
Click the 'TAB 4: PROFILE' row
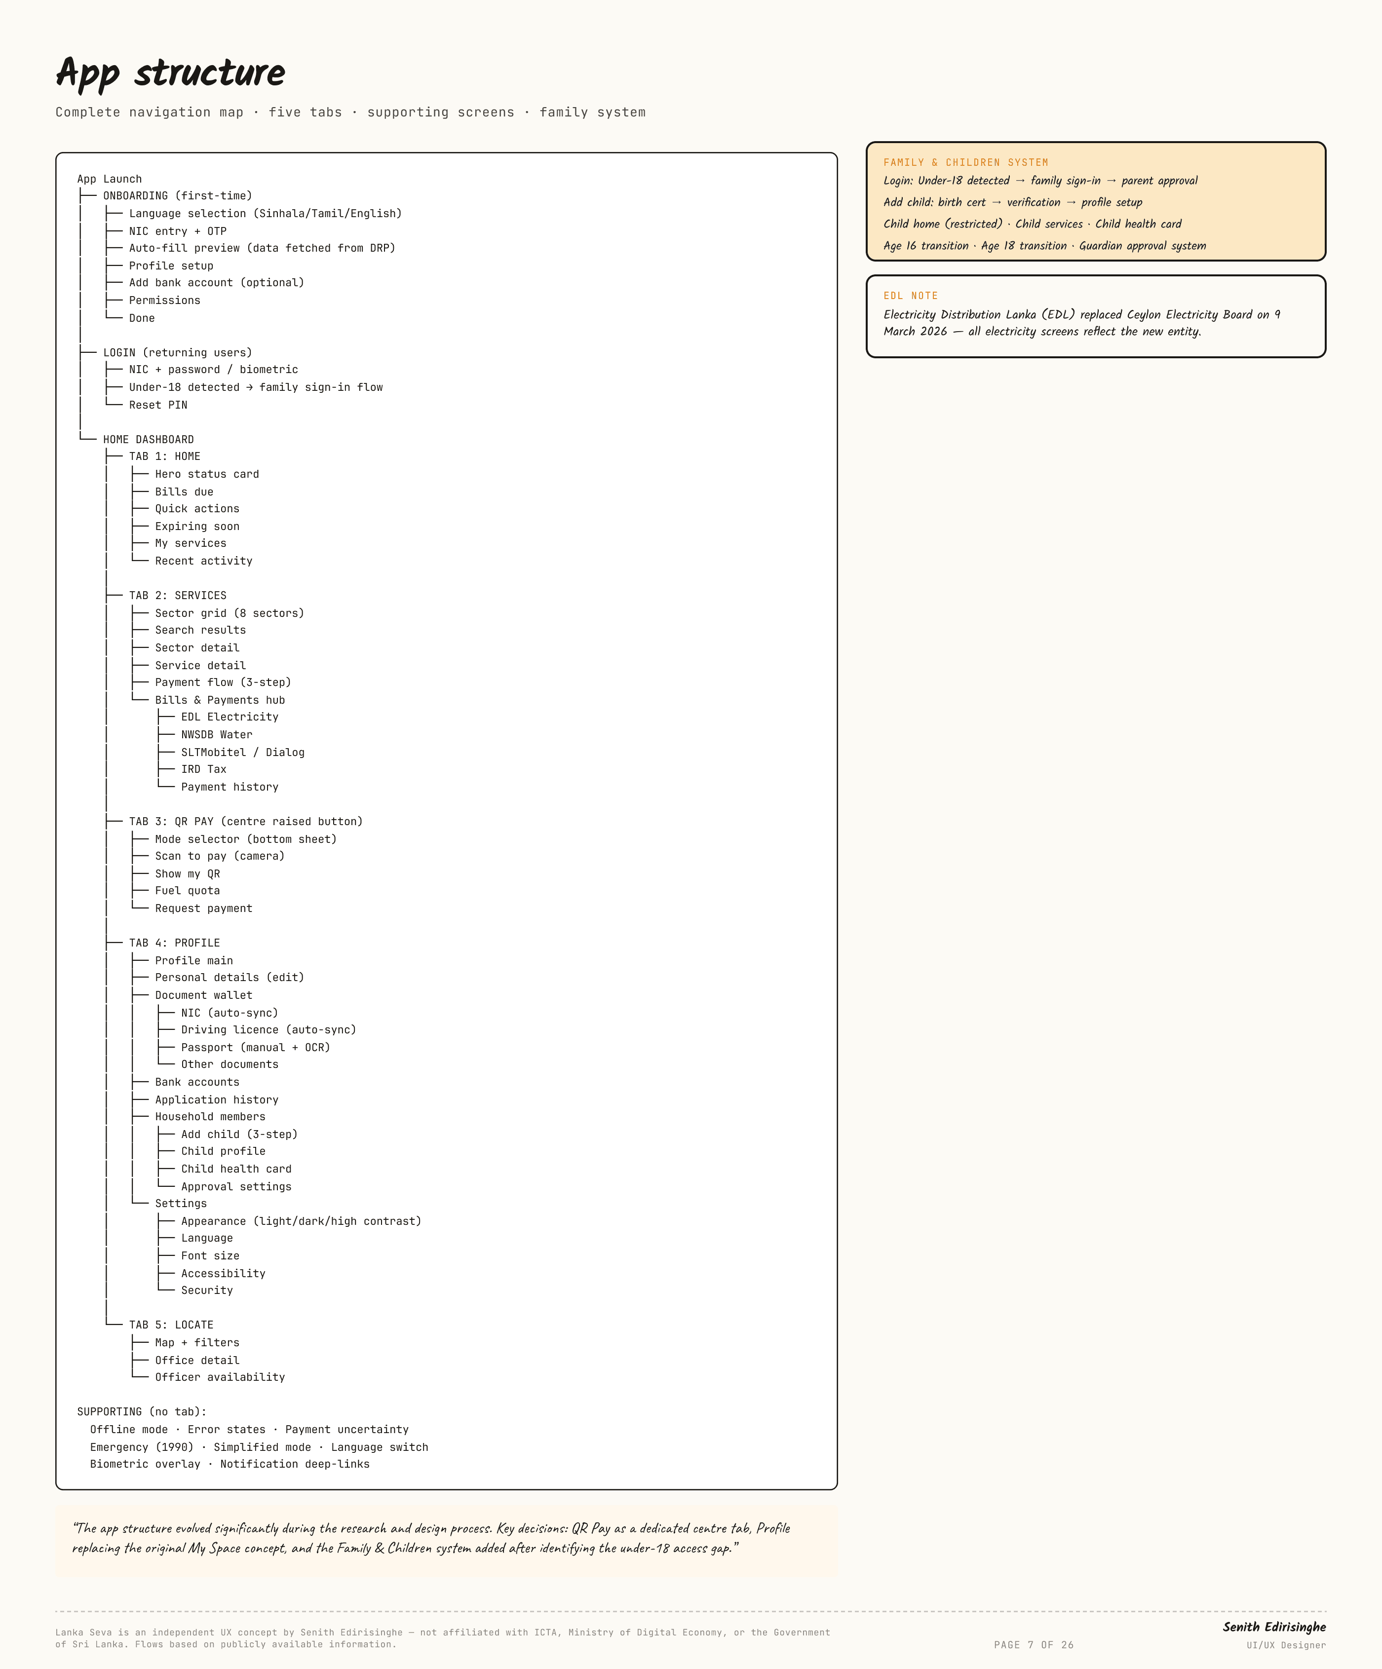tap(175, 943)
